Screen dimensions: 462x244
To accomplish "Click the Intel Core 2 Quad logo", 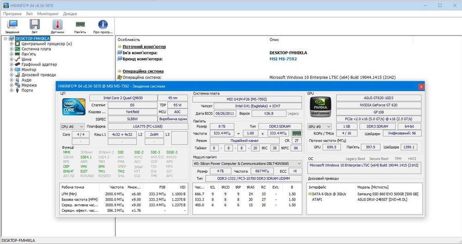I will point(73,107).
